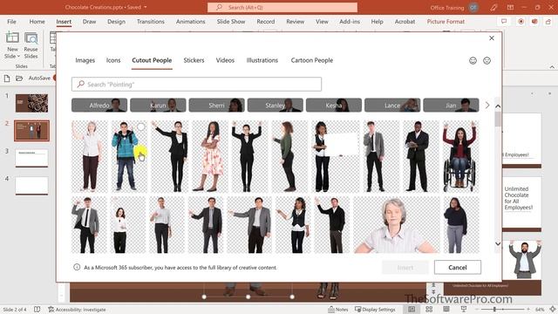The image size is (558, 314).
Task: Collapse the ribbon with the chevron
Action: pos(552,66)
